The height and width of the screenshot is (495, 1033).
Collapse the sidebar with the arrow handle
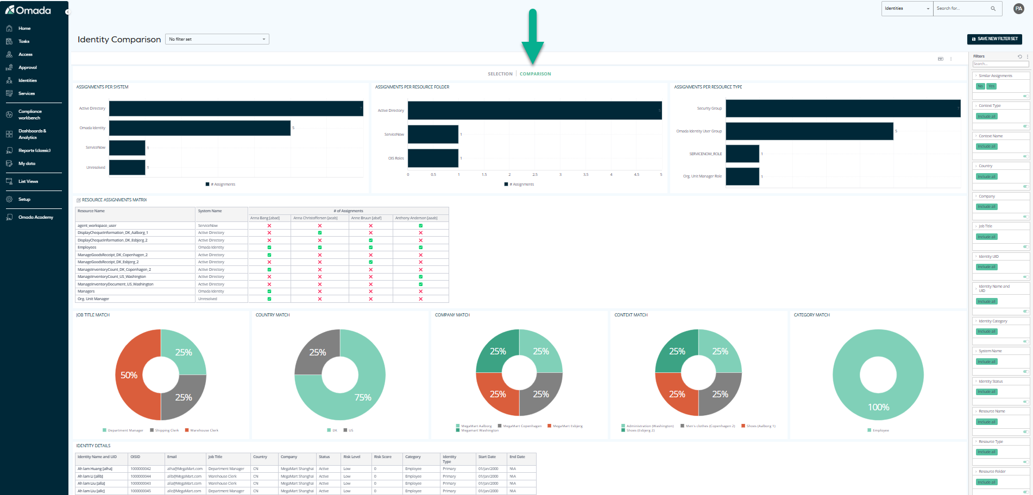click(68, 11)
